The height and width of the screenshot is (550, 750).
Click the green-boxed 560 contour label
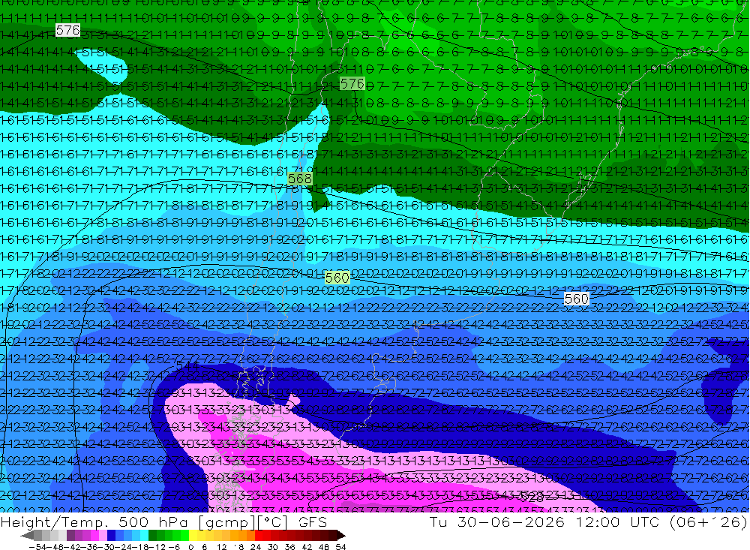coord(337,278)
